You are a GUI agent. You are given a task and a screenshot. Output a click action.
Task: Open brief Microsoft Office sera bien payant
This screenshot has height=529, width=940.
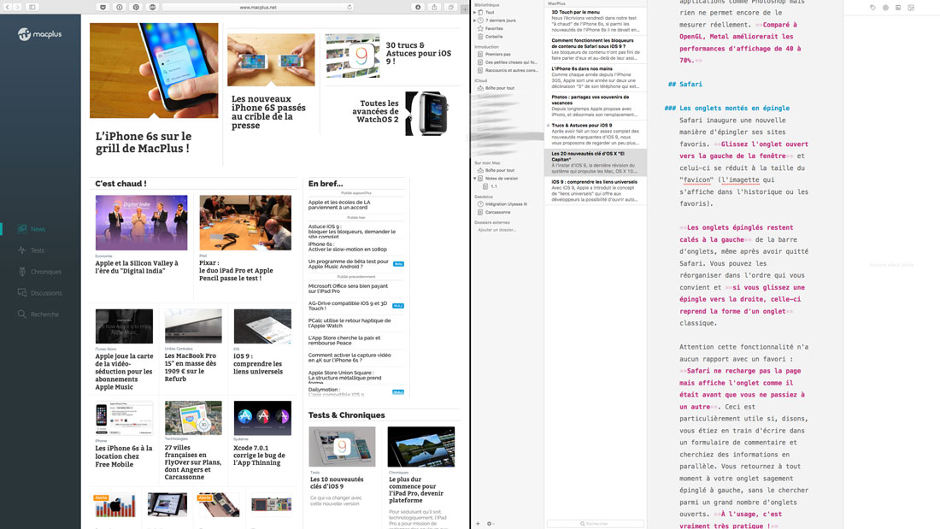click(349, 289)
